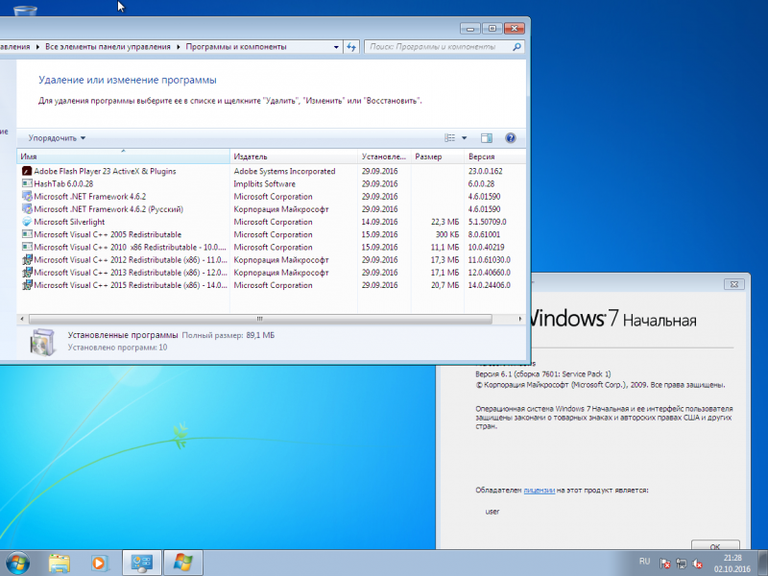Click the лицензии link in About Windows
This screenshot has width=768, height=576.
[539, 491]
